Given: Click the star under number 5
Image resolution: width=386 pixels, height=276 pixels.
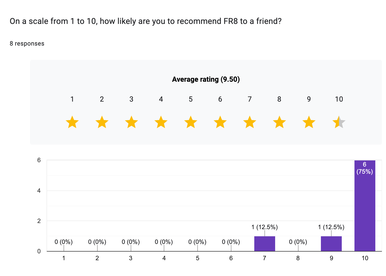Looking at the screenshot, I should point(191,122).
